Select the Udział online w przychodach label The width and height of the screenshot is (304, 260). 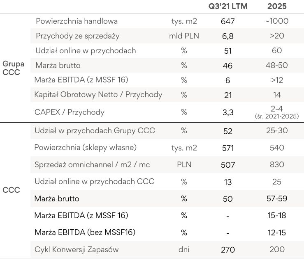(86, 51)
